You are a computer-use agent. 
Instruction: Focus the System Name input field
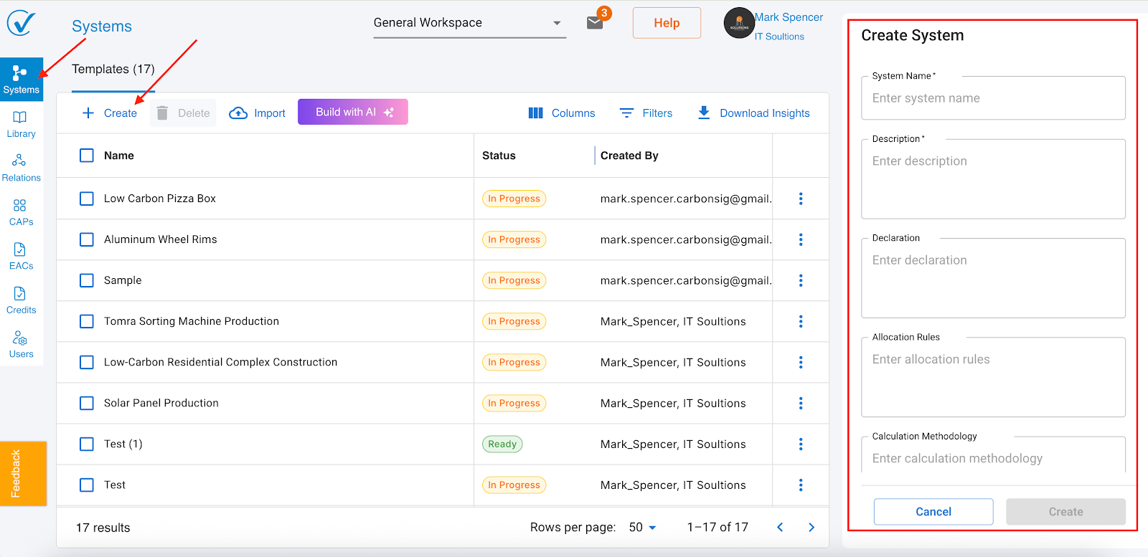(993, 98)
